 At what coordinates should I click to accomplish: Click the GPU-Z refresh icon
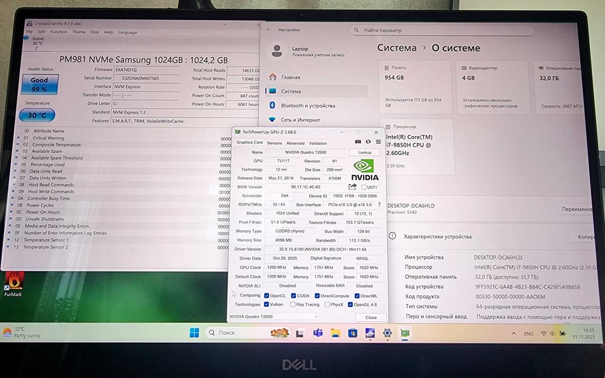[368, 142]
